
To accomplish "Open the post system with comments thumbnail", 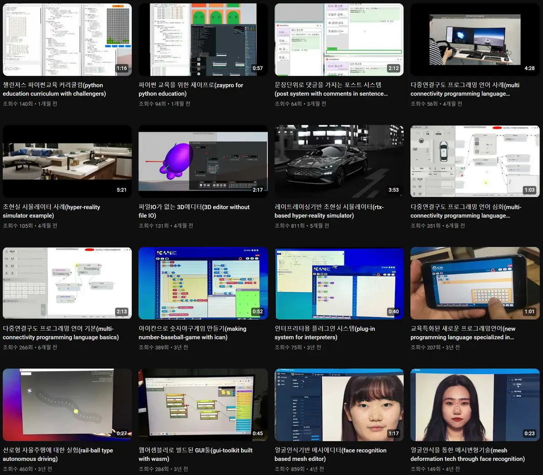I will (338, 40).
